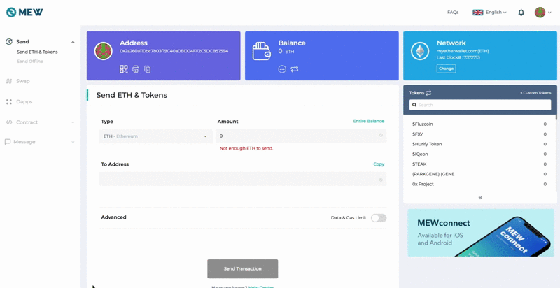Image resolution: width=560 pixels, height=288 pixels.
Task: Select the $Fluzcoin token row
Action: point(479,124)
